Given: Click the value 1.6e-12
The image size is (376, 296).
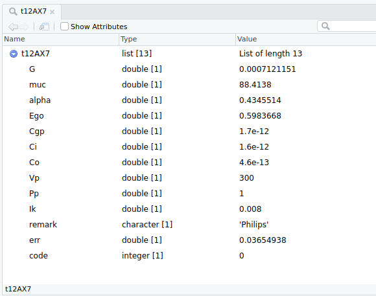Looking at the screenshot, I should pos(254,146).
